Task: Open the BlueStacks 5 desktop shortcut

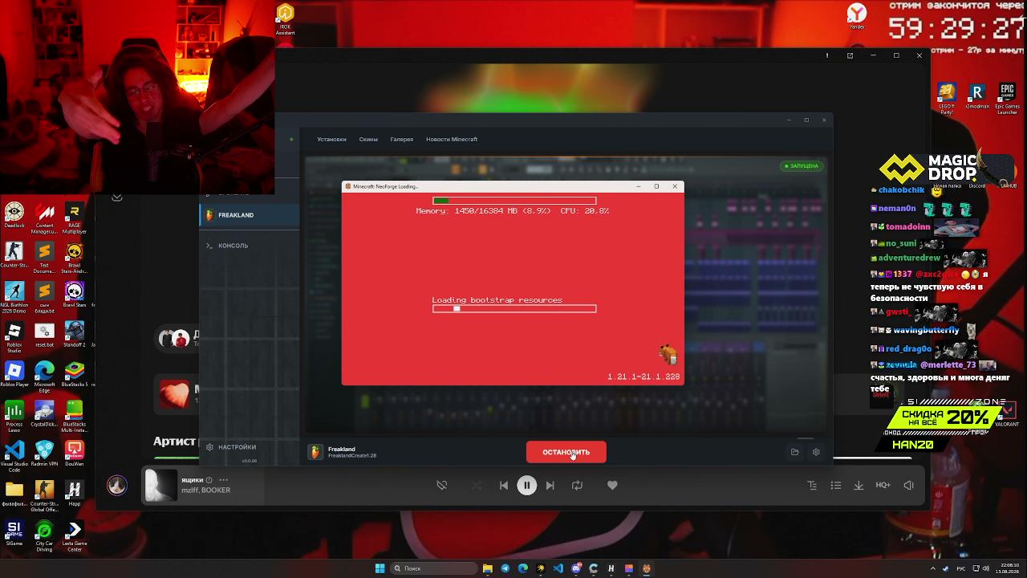Action: point(74,374)
